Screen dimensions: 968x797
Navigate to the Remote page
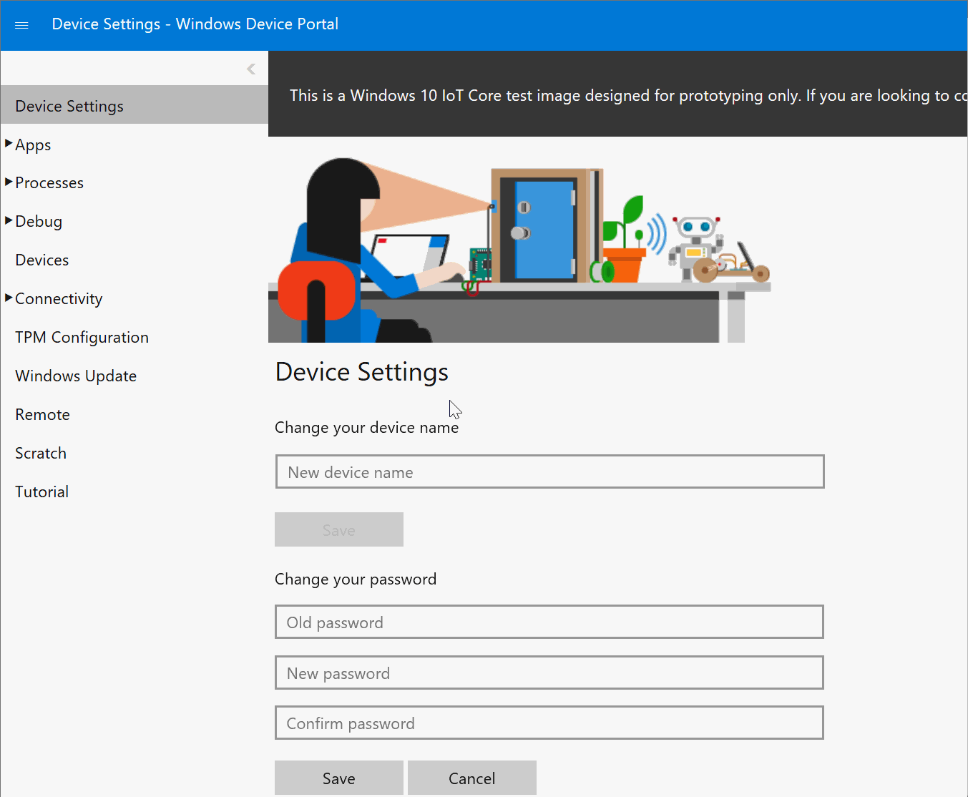pos(43,415)
